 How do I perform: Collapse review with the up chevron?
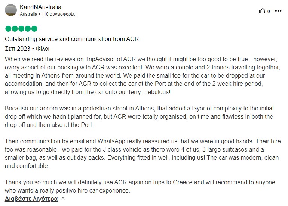(63, 199)
